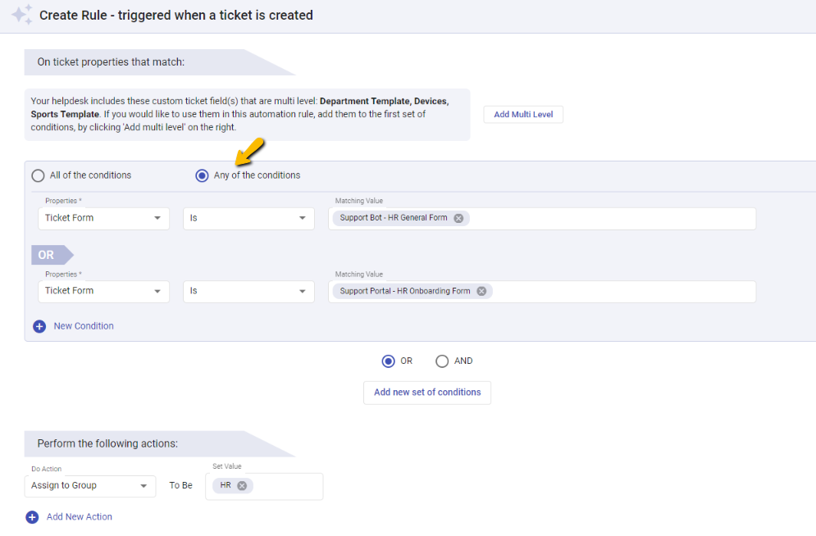The image size is (816, 536).
Task: Click the 'To Be' label
Action: tap(180, 485)
